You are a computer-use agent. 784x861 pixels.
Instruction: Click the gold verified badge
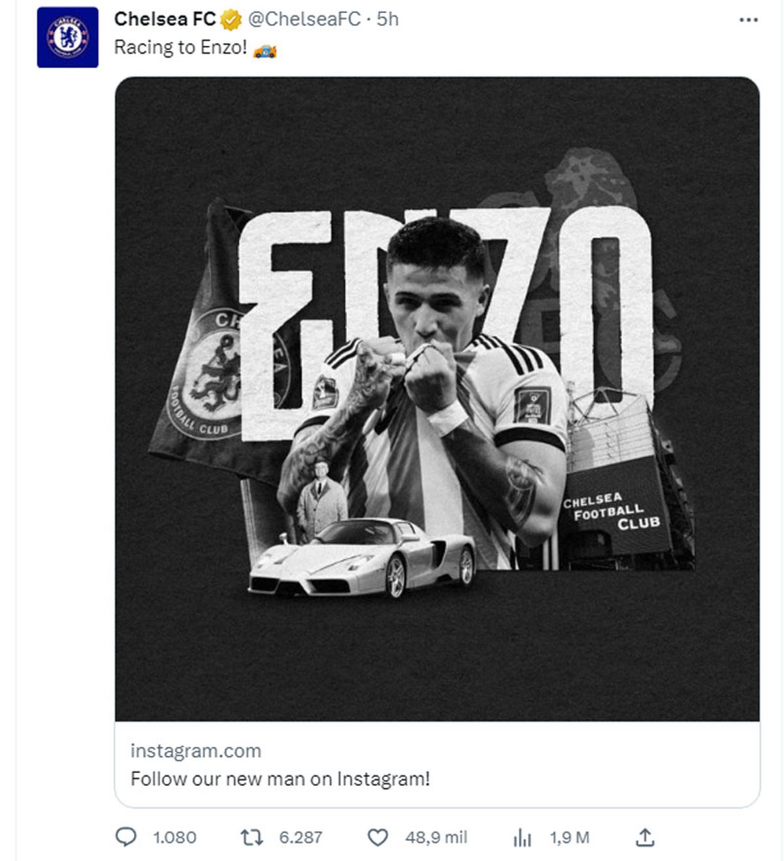(x=231, y=20)
